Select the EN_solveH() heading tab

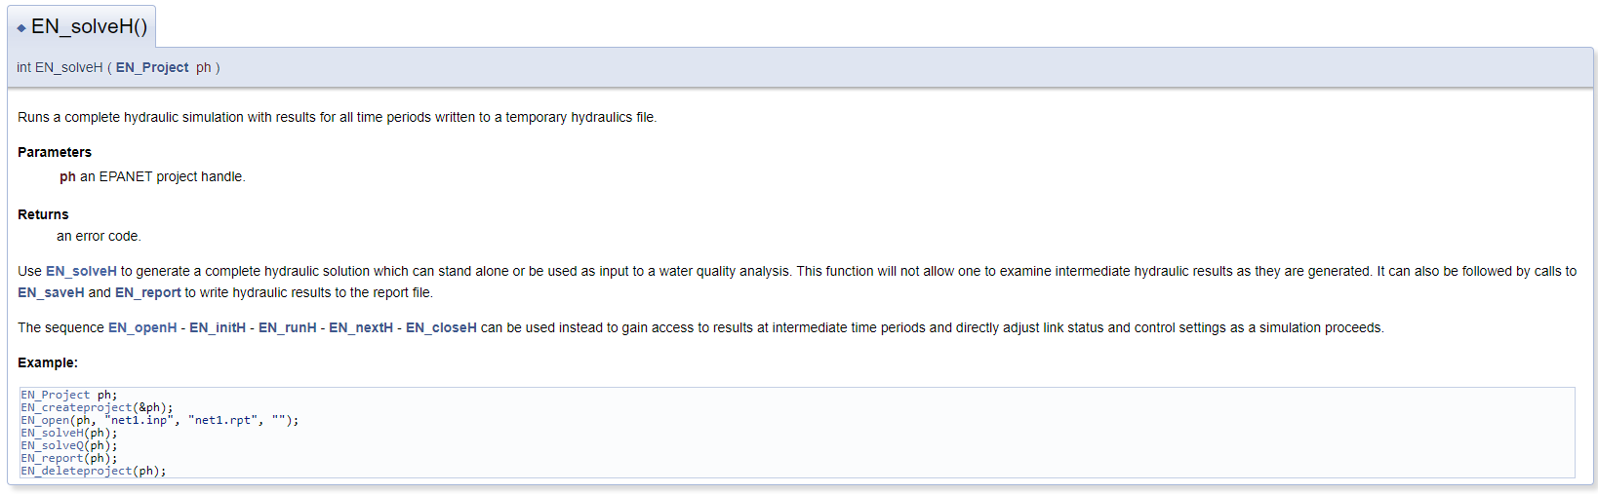[x=82, y=26]
